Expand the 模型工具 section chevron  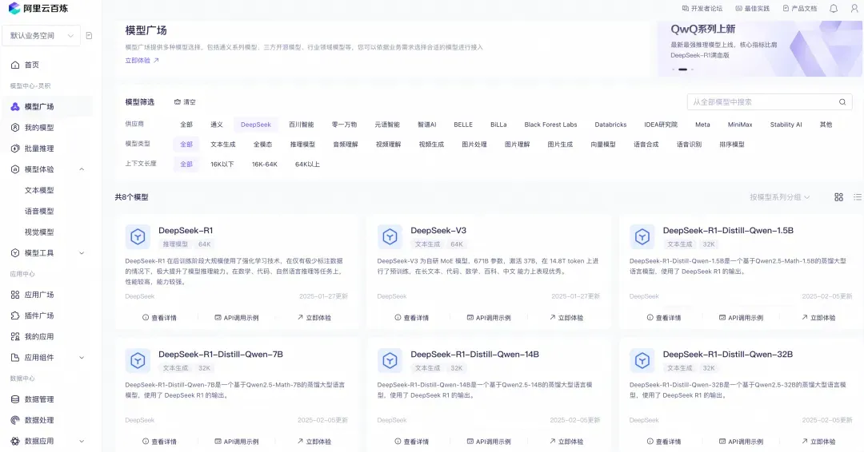point(82,253)
